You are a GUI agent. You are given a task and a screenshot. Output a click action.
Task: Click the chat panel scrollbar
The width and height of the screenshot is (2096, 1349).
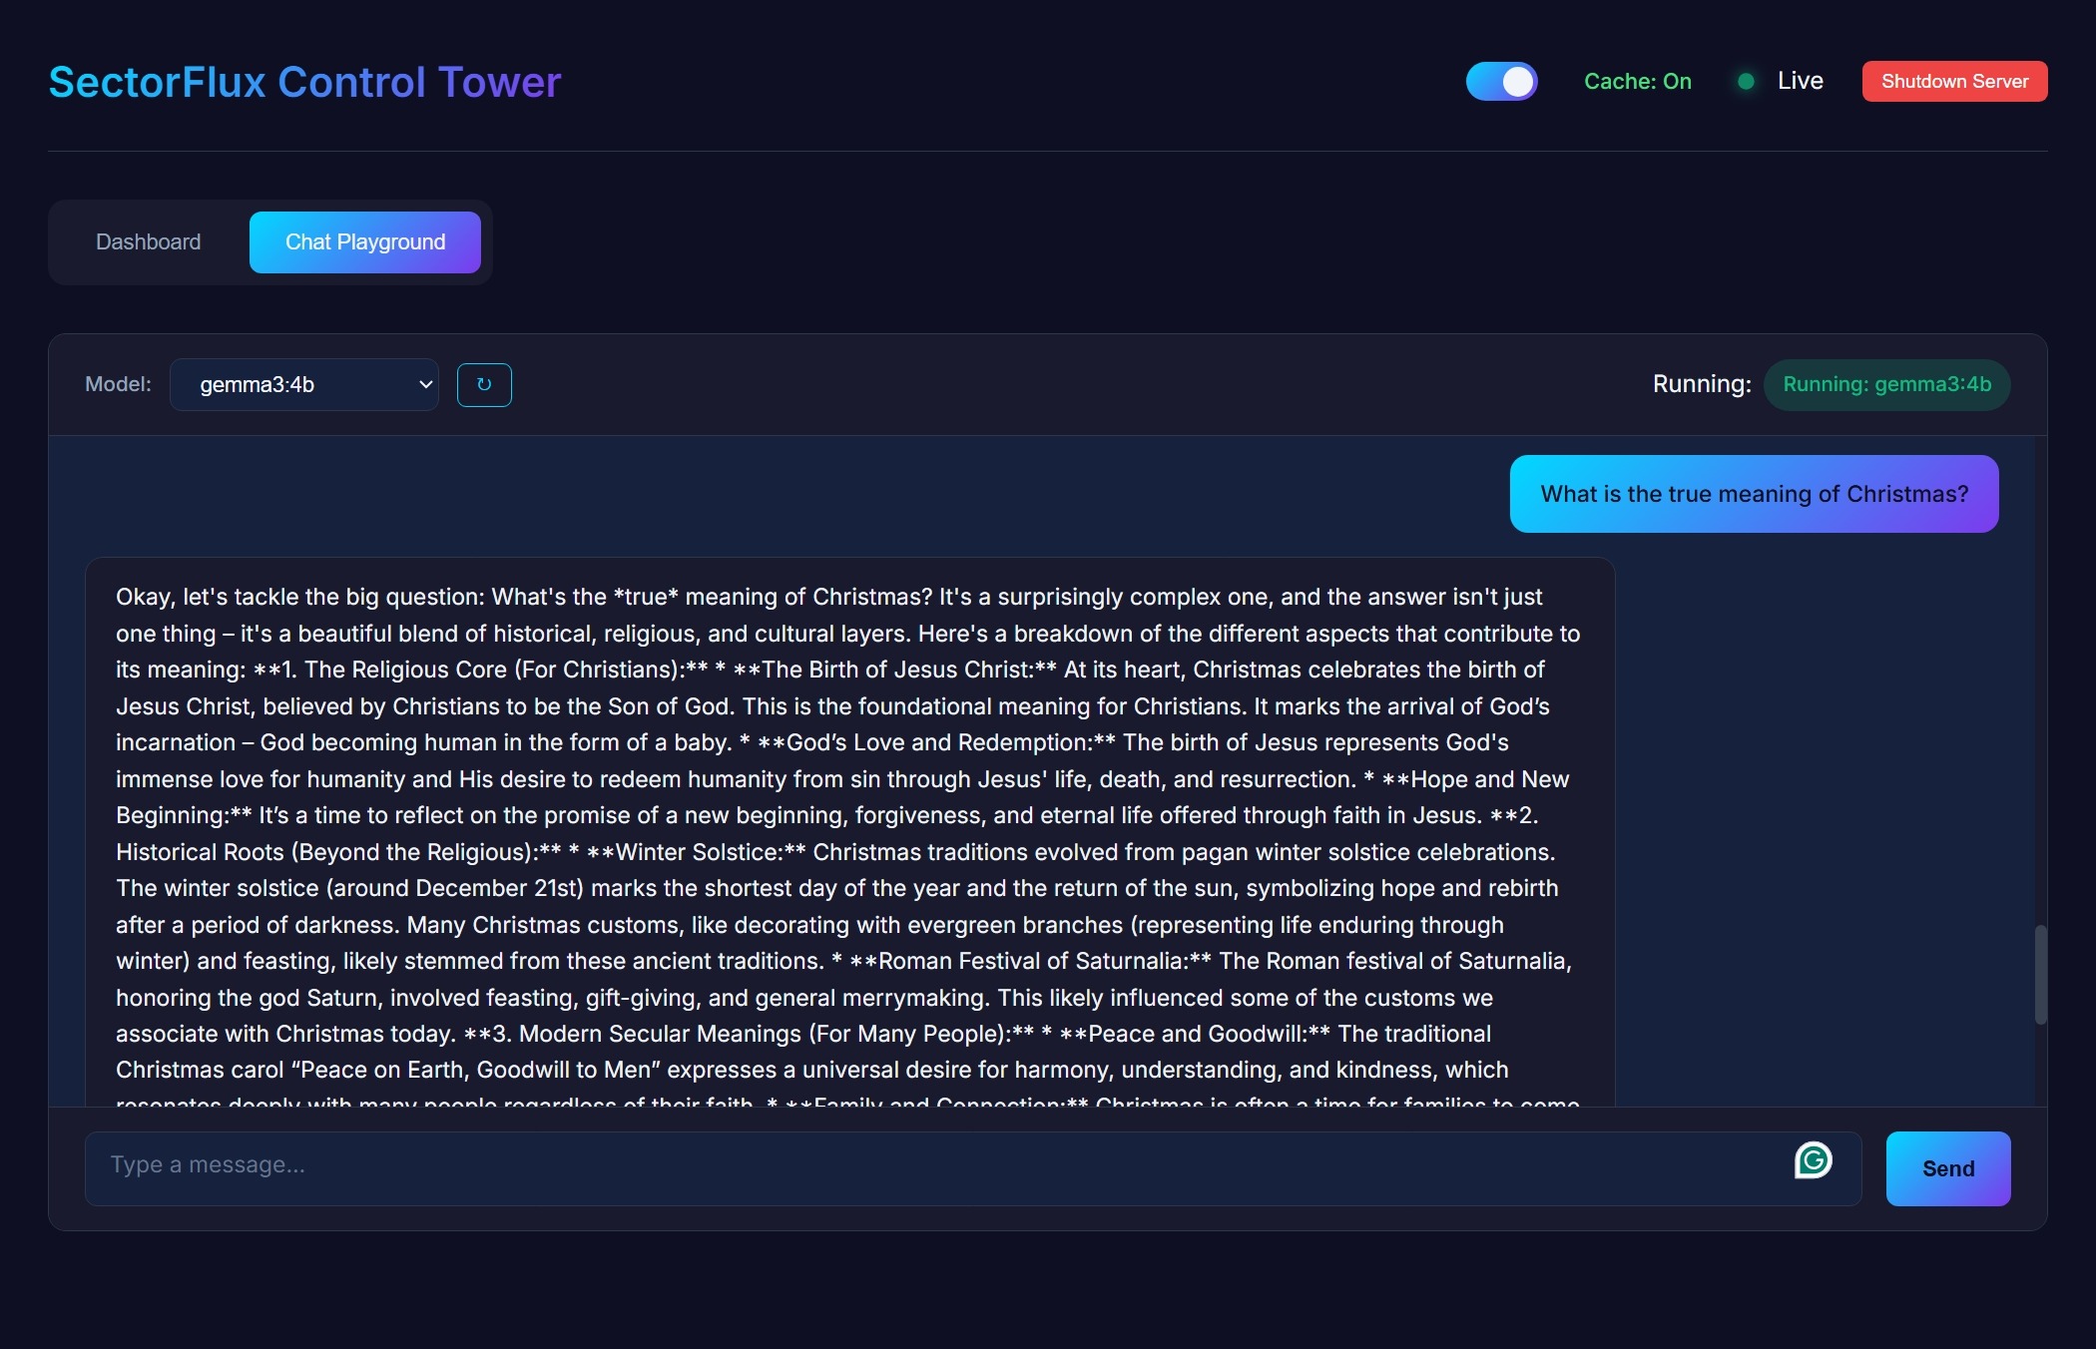[2040, 976]
